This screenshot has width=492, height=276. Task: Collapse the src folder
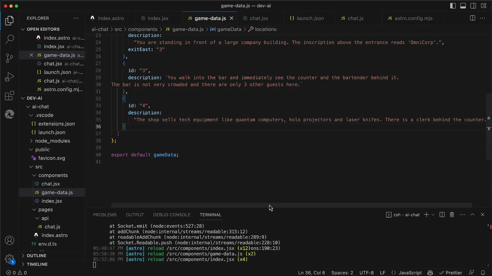39,167
